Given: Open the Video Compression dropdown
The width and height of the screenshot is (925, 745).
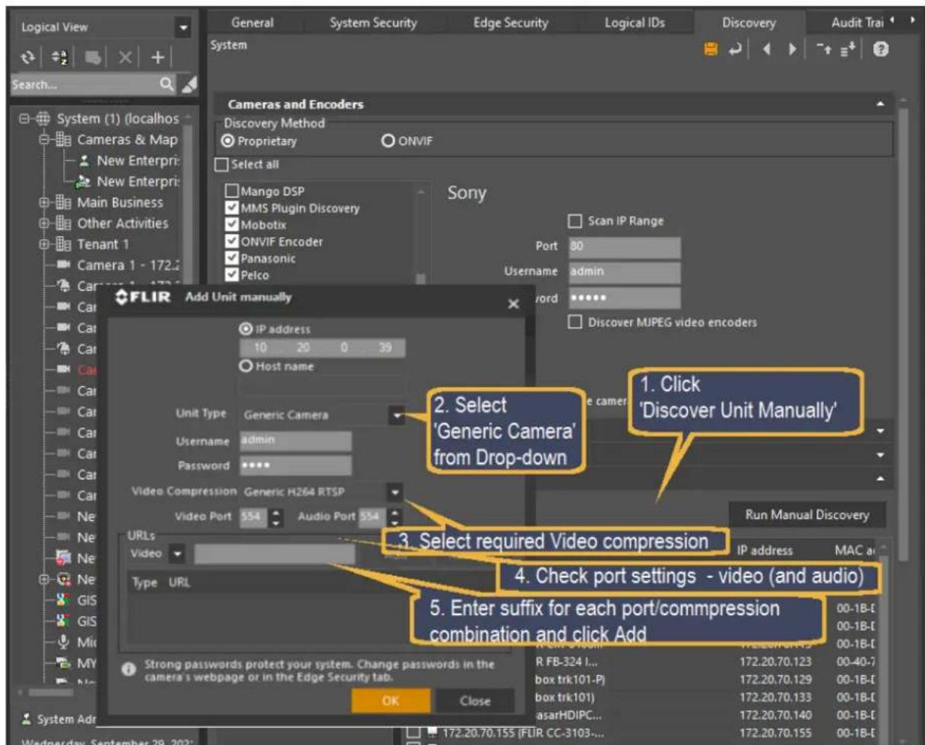Looking at the screenshot, I should [x=394, y=492].
